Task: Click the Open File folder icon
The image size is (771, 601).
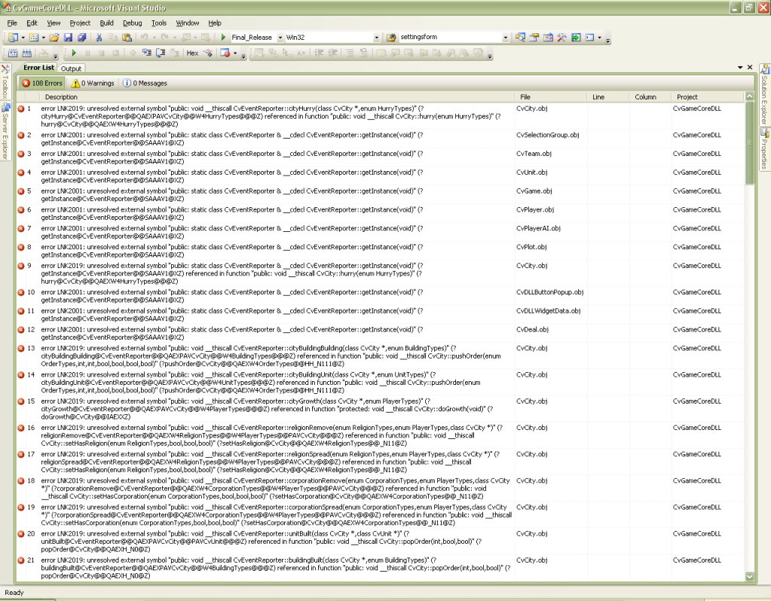Action: [x=54, y=37]
